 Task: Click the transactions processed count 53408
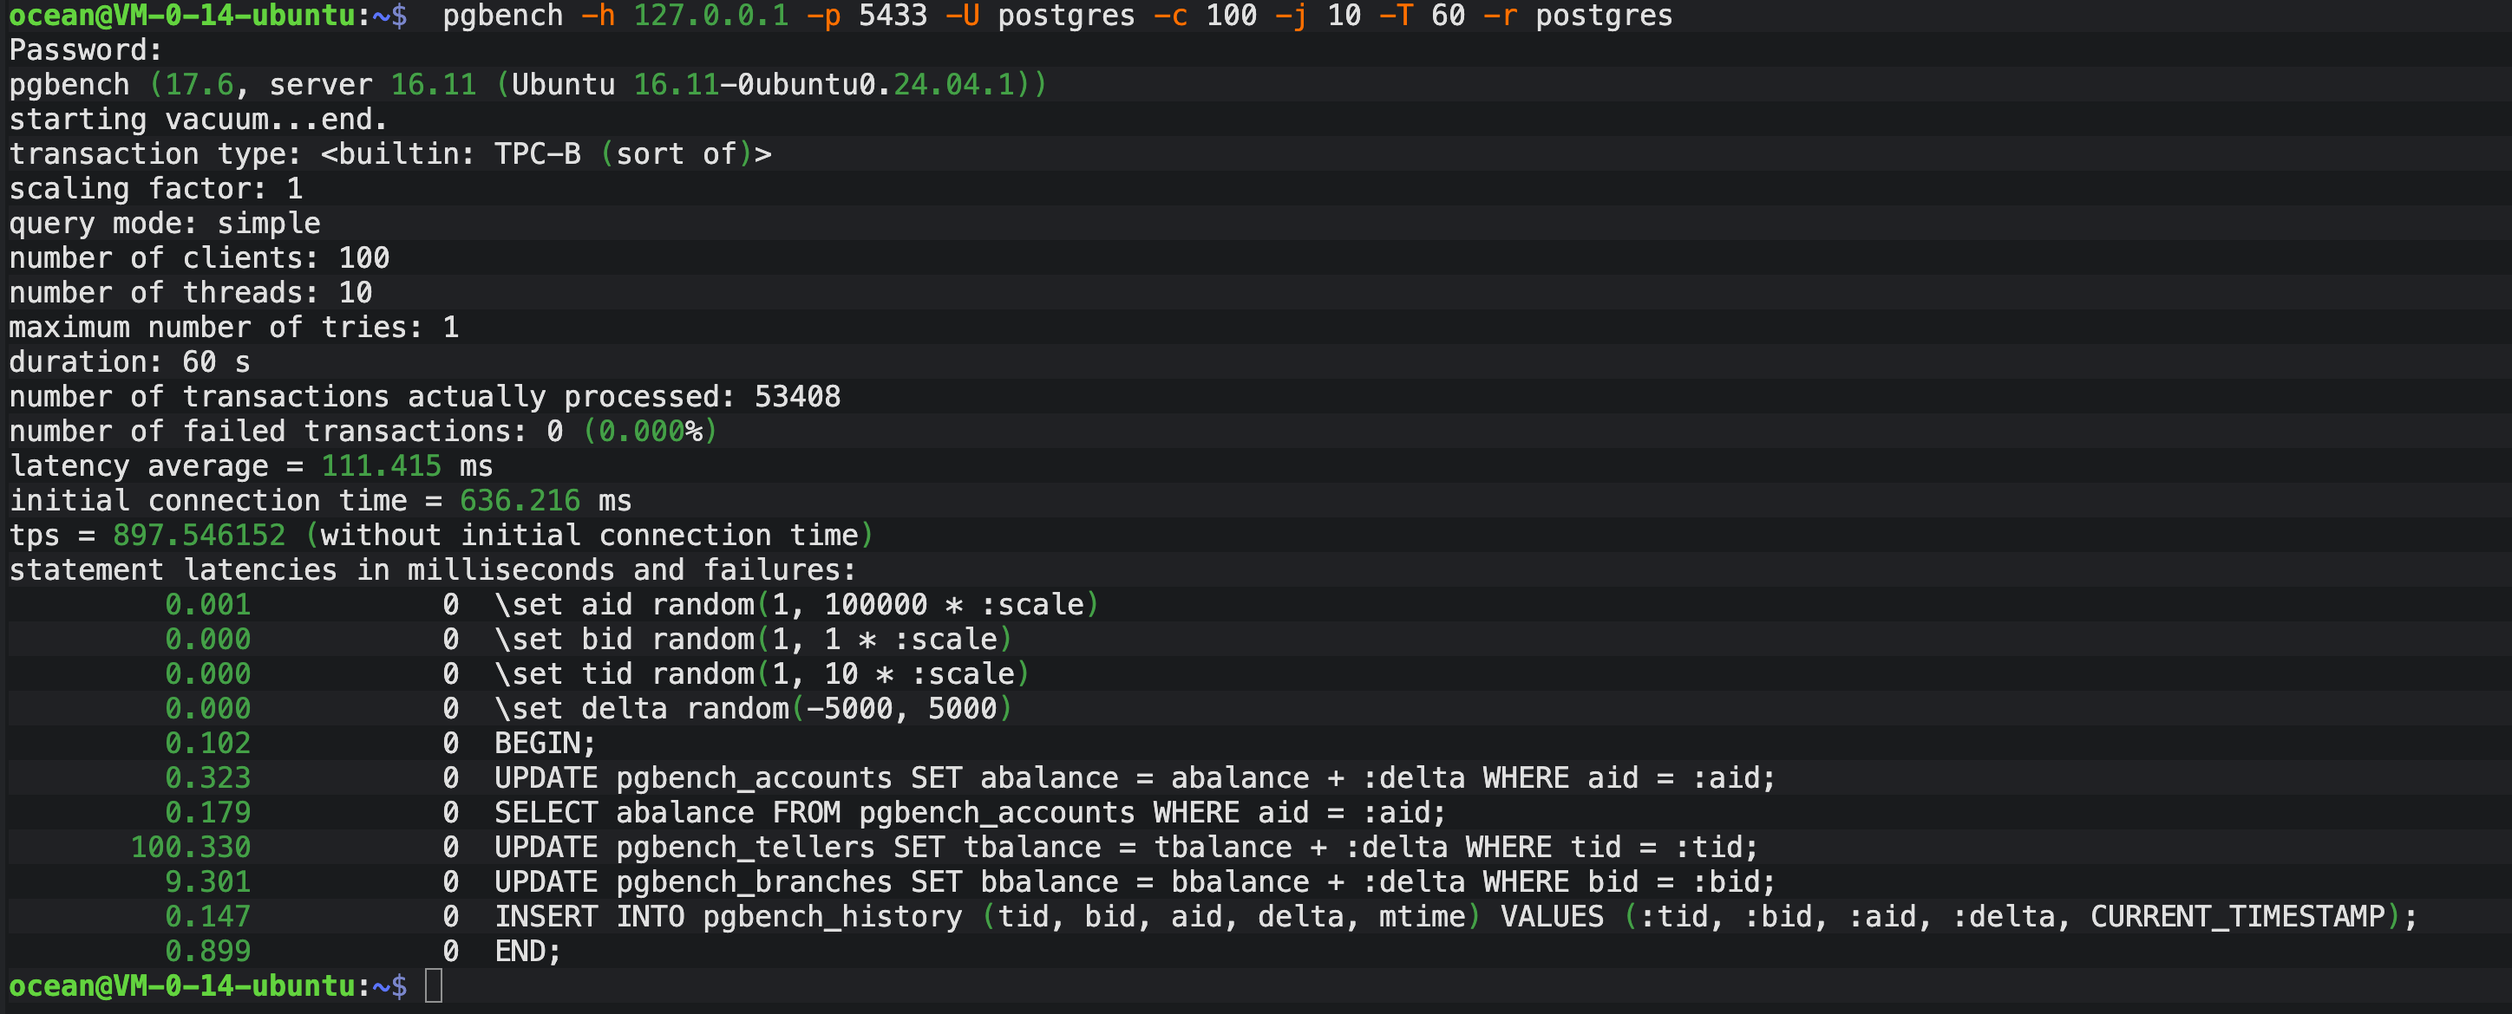click(x=796, y=396)
